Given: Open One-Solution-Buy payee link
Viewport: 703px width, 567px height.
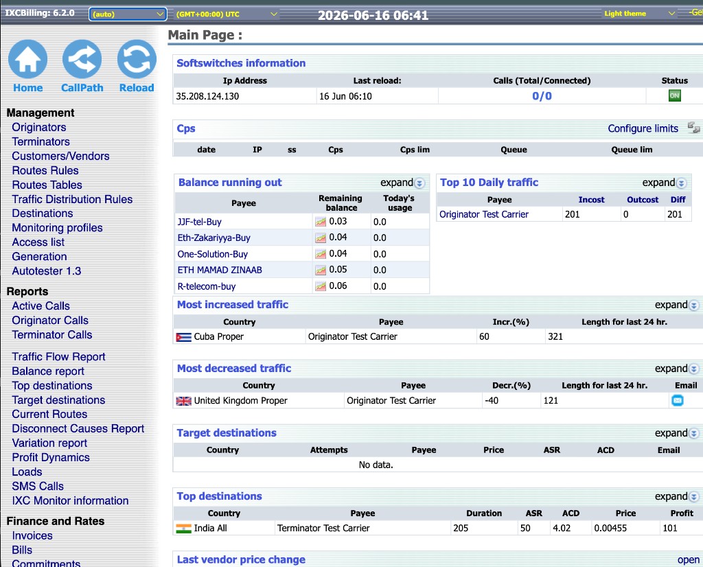Looking at the screenshot, I should pyautogui.click(x=213, y=254).
